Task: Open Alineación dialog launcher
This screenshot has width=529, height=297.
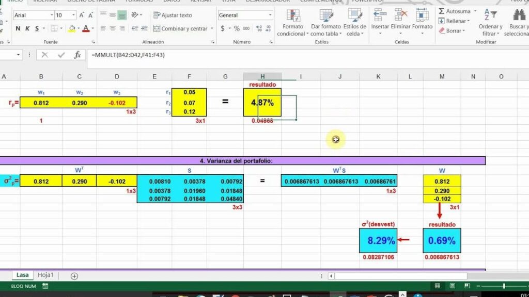Action: (213, 42)
